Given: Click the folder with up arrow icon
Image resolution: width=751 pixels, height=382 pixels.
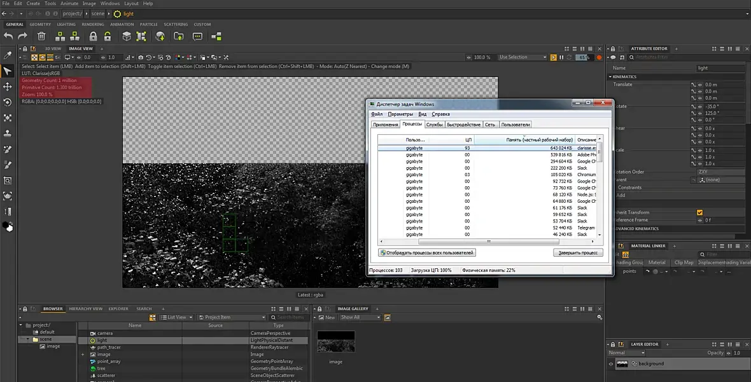Looking at the screenshot, I should point(179,36).
